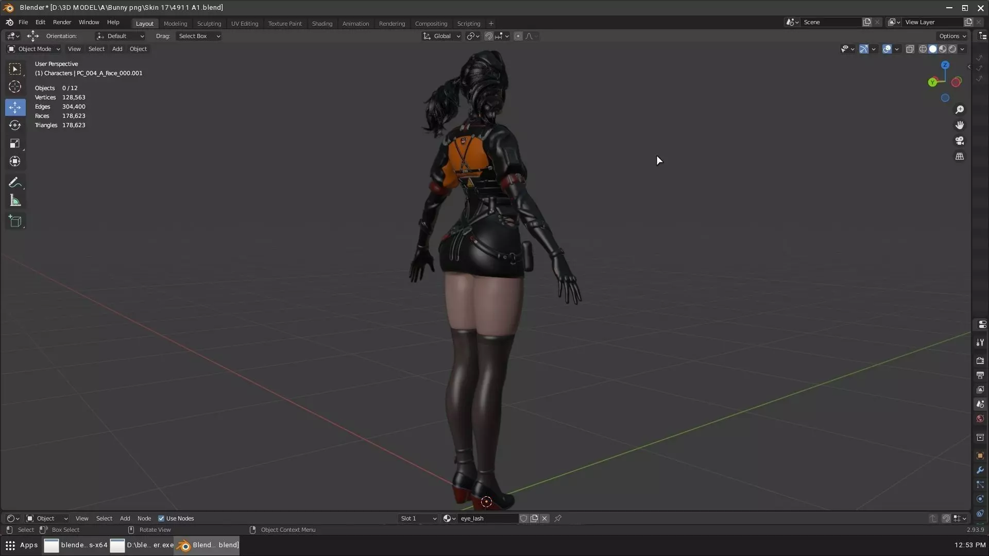Activate the Rotate tool
This screenshot has height=556, width=989.
15,125
